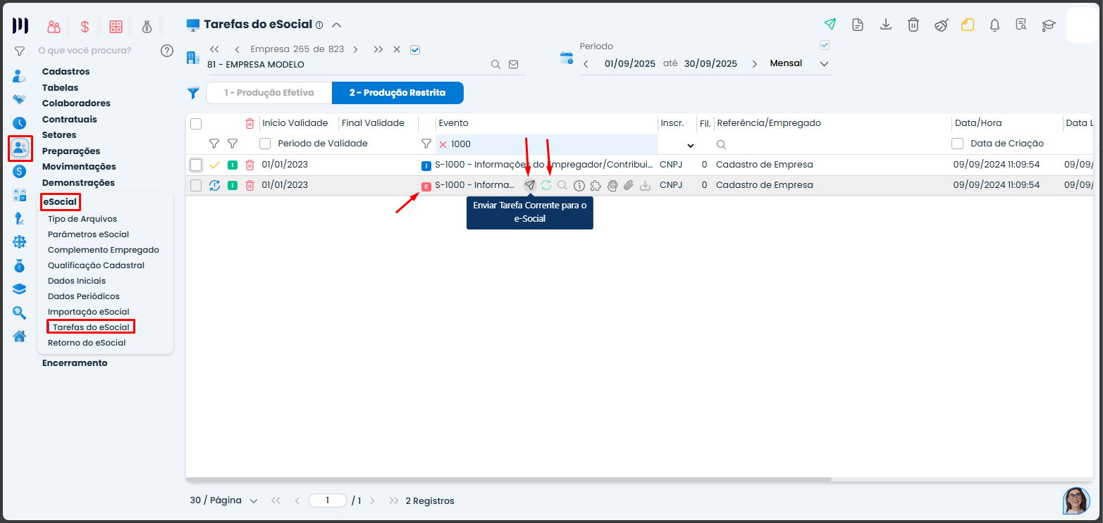Delete the second task row via trash icon
Screen dimensions: 1103x523
(249, 185)
